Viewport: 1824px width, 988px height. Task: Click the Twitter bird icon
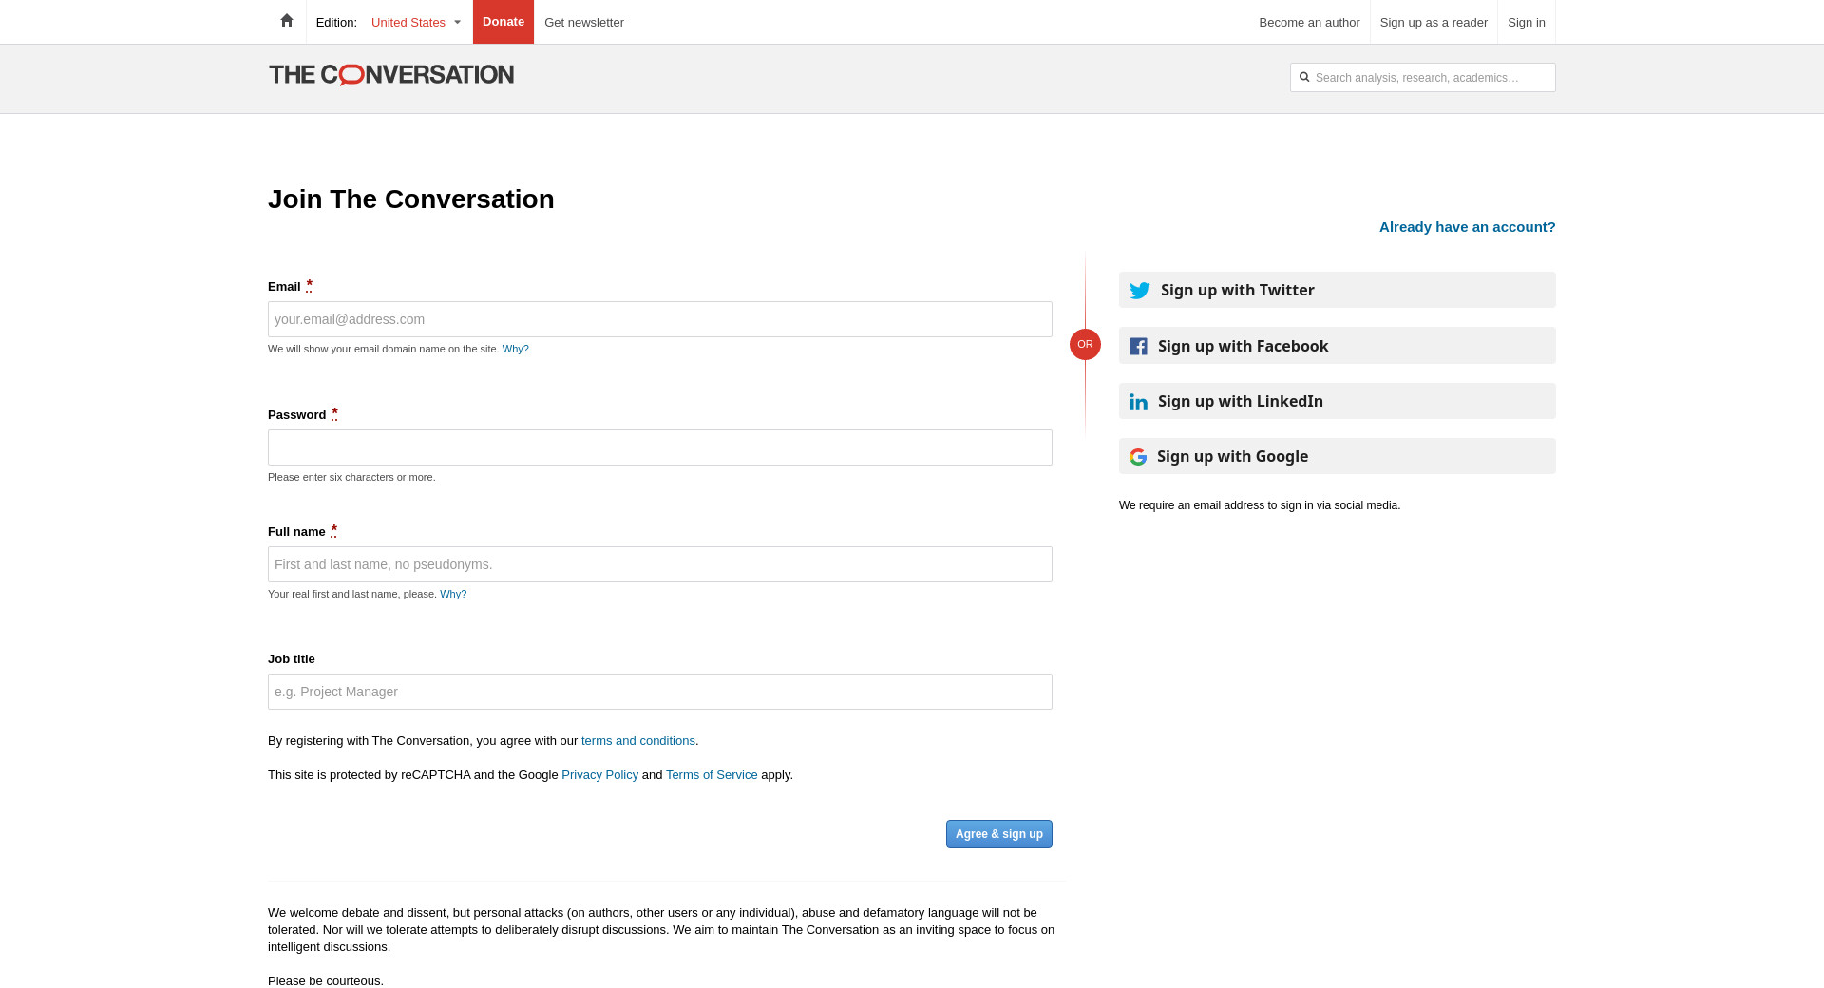[1140, 291]
